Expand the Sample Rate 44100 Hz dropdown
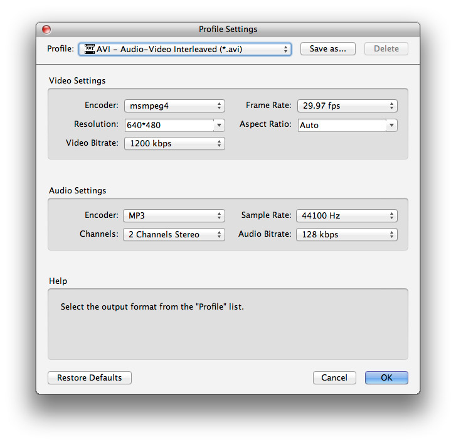This screenshot has width=456, height=444. coord(347,216)
